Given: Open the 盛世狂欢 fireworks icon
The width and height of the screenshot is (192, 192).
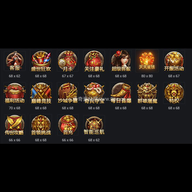Looking at the screenshot, I should 41,61.
